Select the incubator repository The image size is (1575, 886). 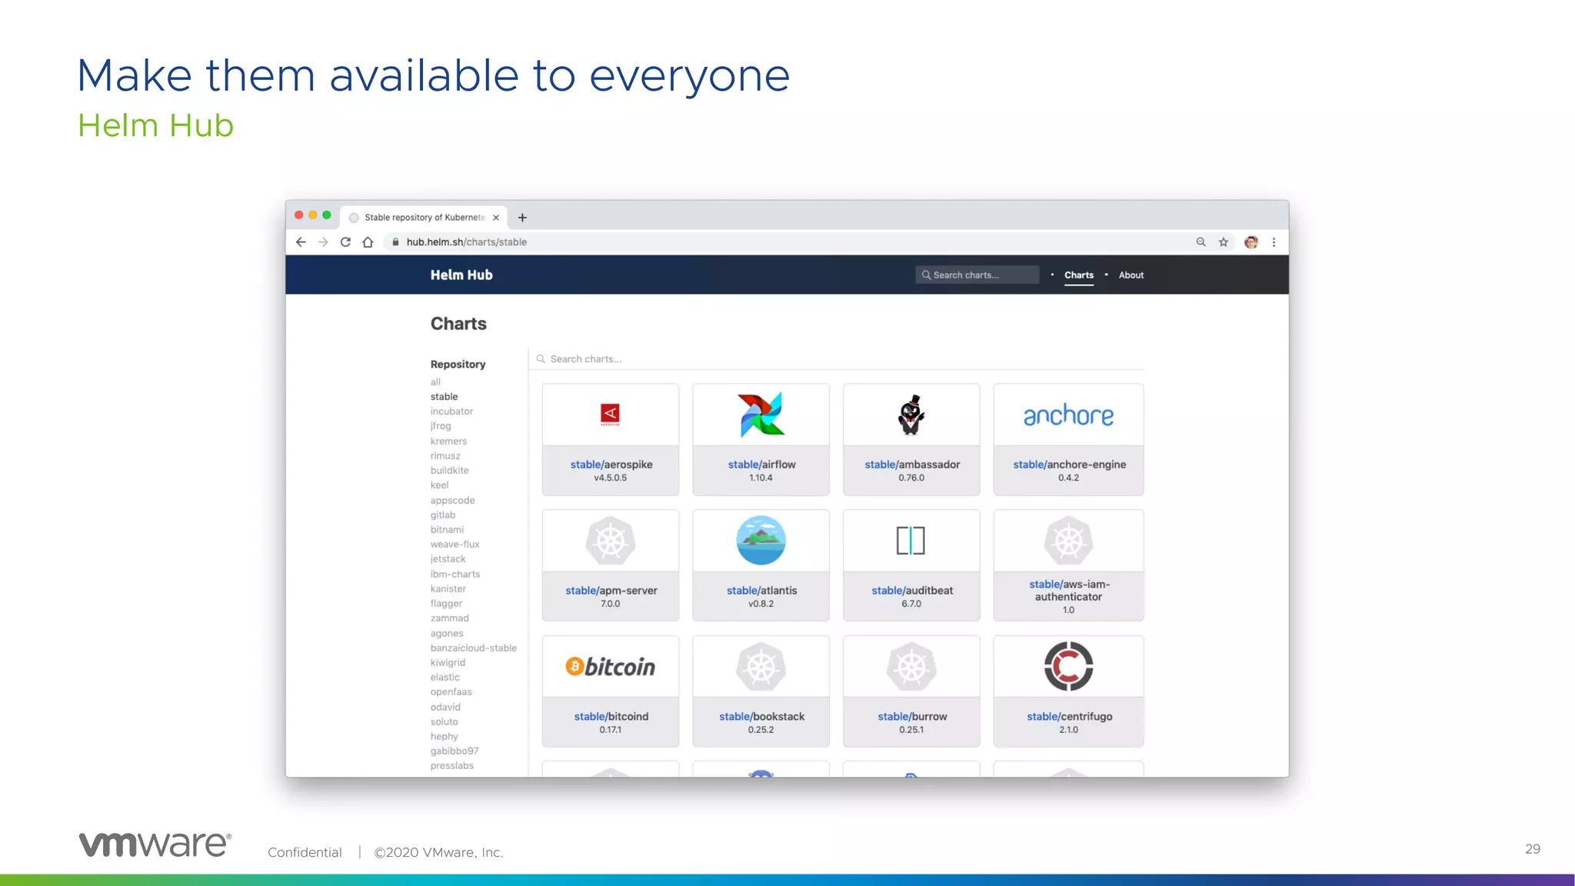pyautogui.click(x=451, y=411)
